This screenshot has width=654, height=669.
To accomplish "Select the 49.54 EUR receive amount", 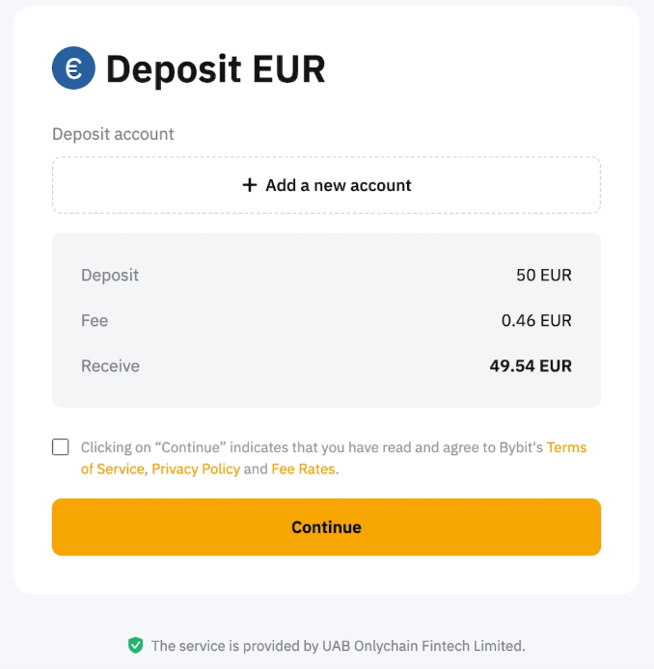I will tap(531, 366).
